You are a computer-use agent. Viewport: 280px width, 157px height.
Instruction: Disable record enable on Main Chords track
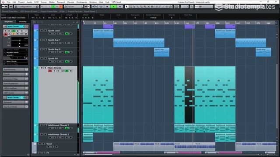point(50,71)
